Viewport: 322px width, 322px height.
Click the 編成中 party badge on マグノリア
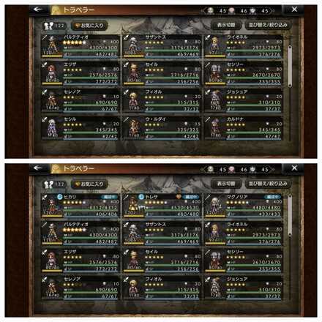pos(272,197)
